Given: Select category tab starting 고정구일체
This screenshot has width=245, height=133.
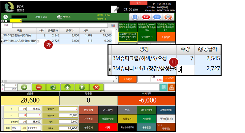Looking at the screenshot, I should (166, 27).
